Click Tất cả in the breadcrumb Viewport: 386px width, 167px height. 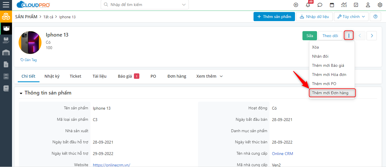pyautogui.click(x=48, y=17)
